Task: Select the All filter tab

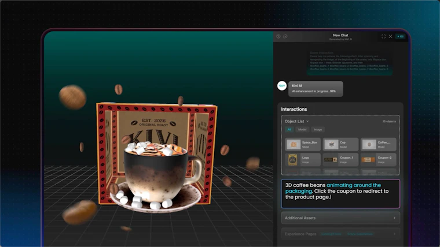Action: [289, 129]
